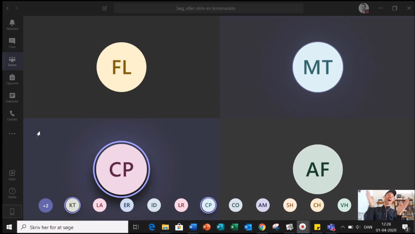
Task: Open Excel from the Windows taskbar
Action: coord(234,227)
